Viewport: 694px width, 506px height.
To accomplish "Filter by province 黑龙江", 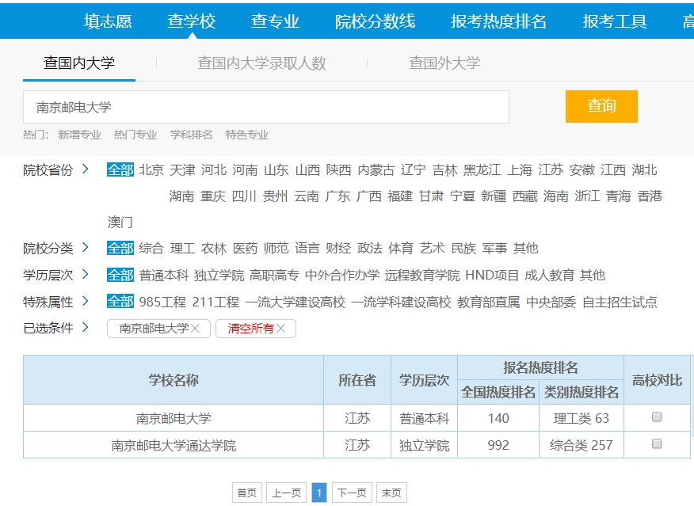I will coord(482,169).
